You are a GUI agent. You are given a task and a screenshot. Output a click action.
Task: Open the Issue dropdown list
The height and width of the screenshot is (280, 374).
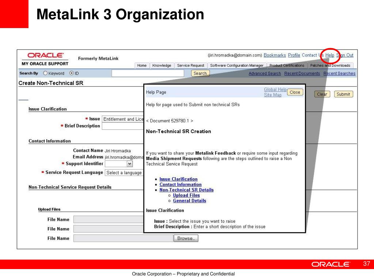[x=123, y=119]
